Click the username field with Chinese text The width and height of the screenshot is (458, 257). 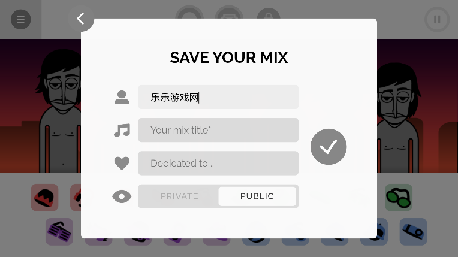[x=218, y=97]
